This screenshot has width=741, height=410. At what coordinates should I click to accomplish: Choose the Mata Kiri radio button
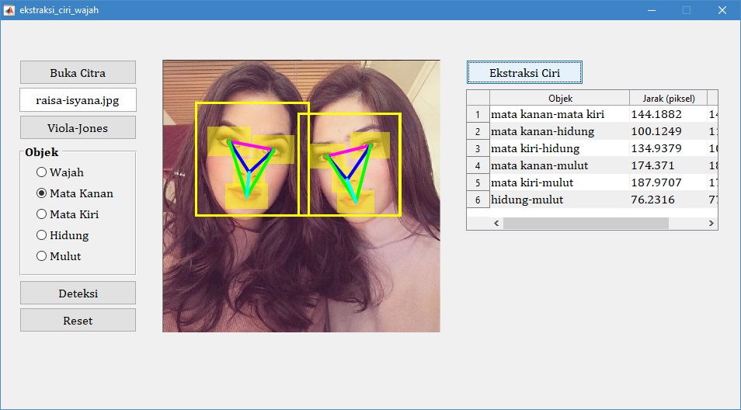42,214
